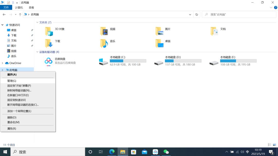Screen dimensions: 278x156
Task: Open Microsoft Edge on the taskbar
Action: pos(112,152)
